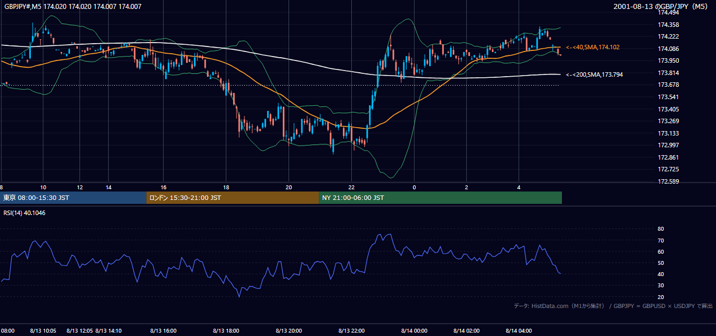This screenshot has height=336, width=716.
Task: Click the hour label 22 under the price chart
Action: click(x=351, y=187)
